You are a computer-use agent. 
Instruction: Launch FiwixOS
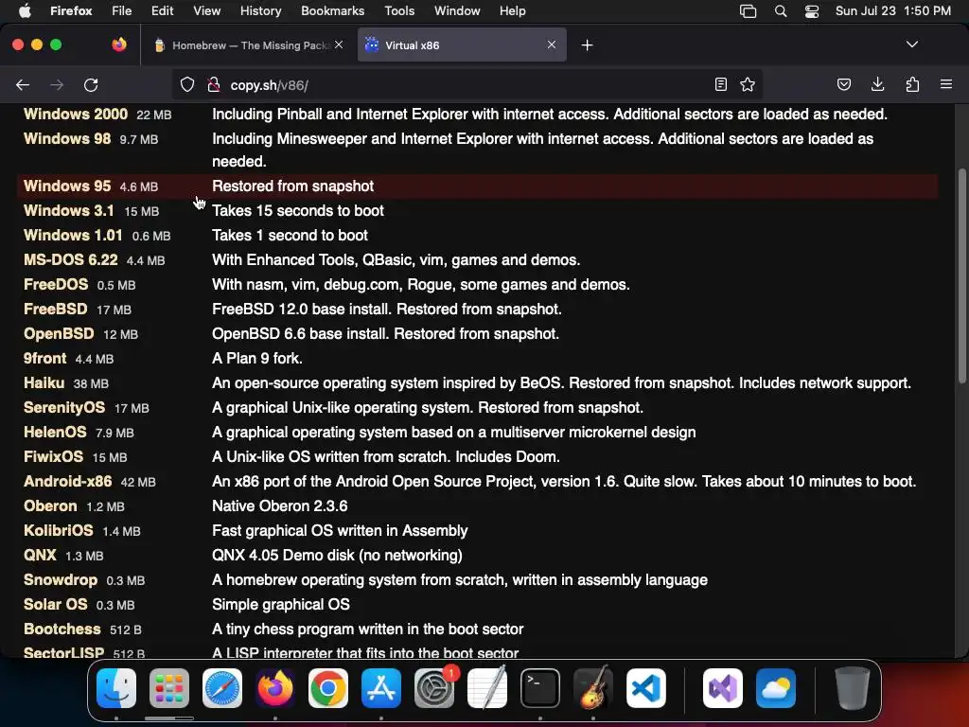click(x=53, y=457)
